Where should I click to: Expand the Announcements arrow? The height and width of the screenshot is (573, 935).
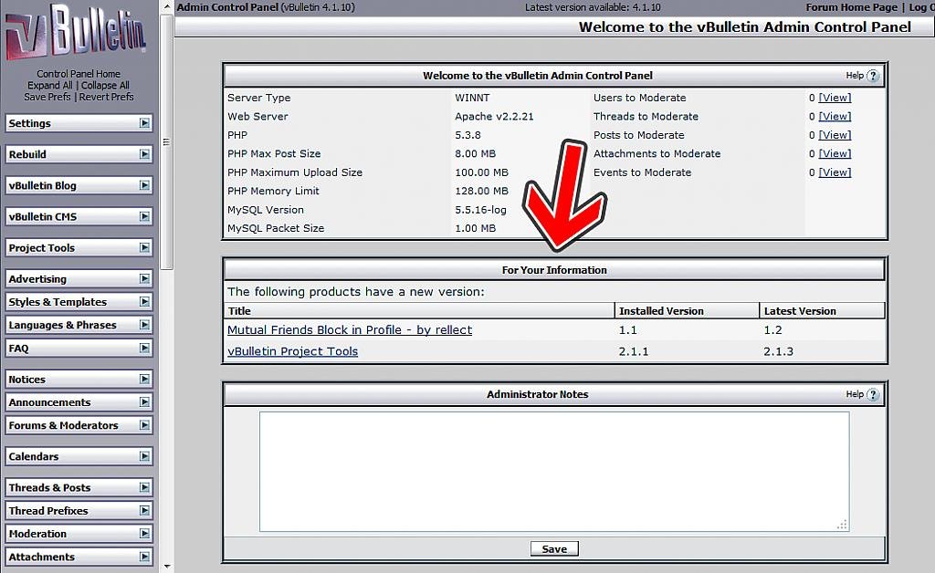[x=144, y=402]
